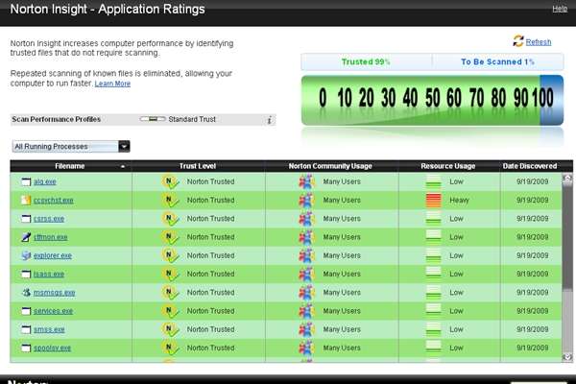Viewport: 576px width, 384px height.
Task: Click the spoolsv.exe file icon
Action: pyautogui.click(x=26, y=348)
